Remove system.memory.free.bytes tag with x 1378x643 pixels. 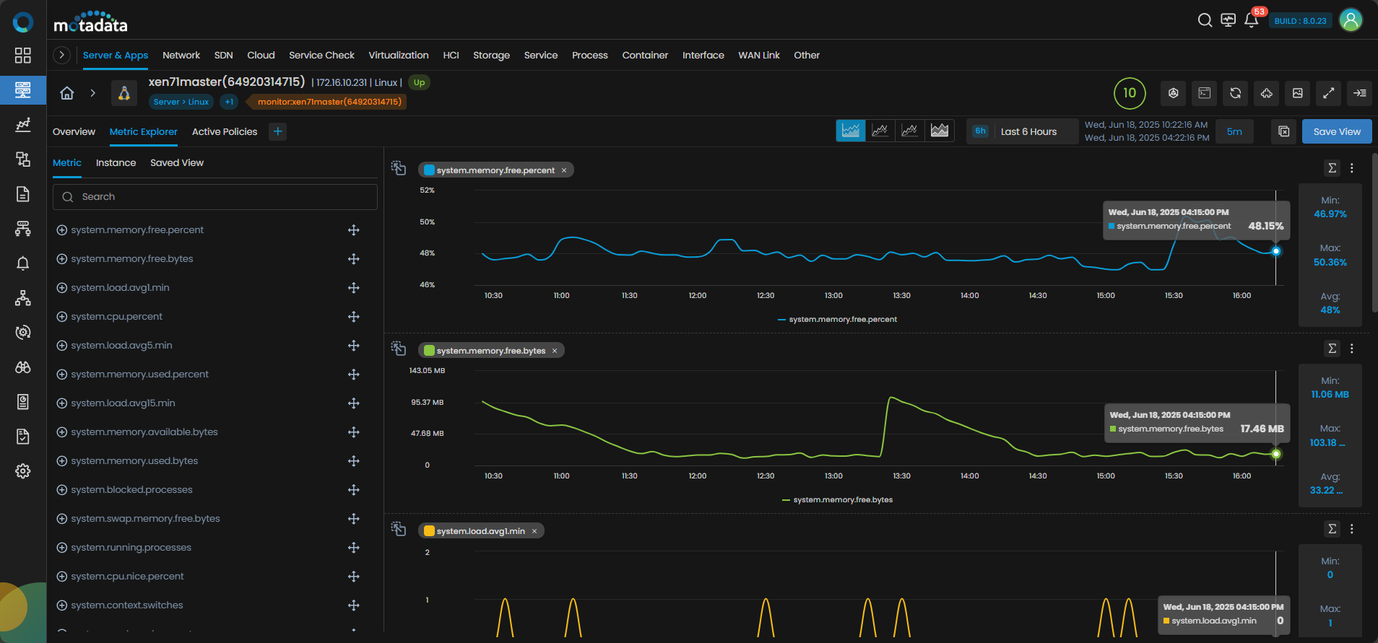pos(555,351)
